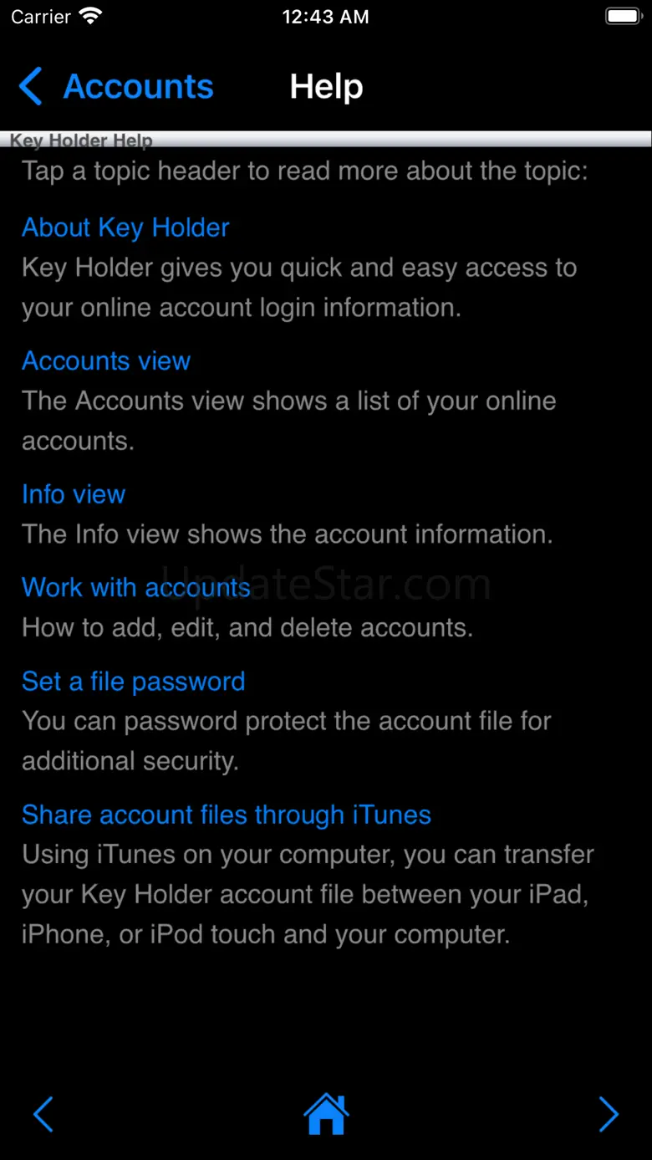Open the Set a file password topic
Viewport: 652px width, 1160px height.
click(134, 682)
